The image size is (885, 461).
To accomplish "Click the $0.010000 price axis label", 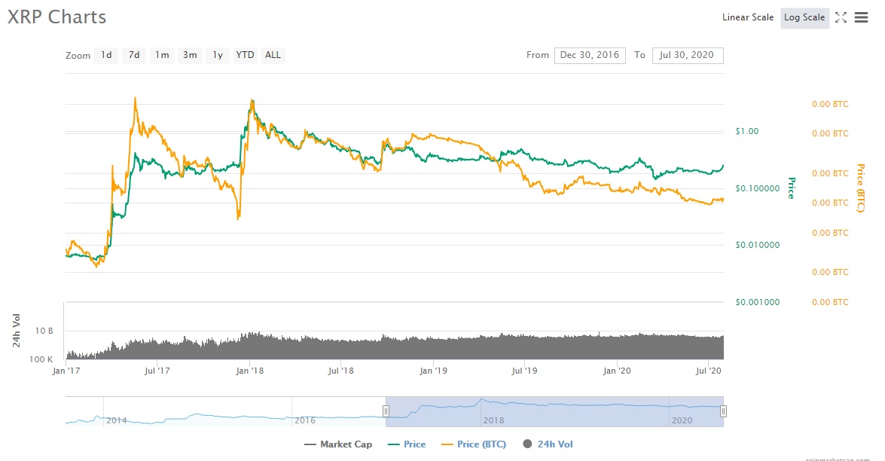I will pyautogui.click(x=758, y=245).
